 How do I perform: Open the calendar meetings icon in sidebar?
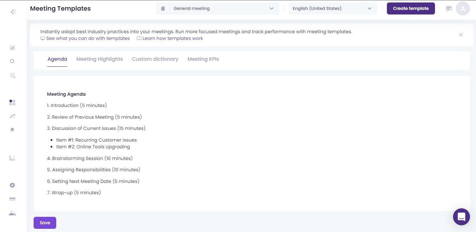point(12,48)
